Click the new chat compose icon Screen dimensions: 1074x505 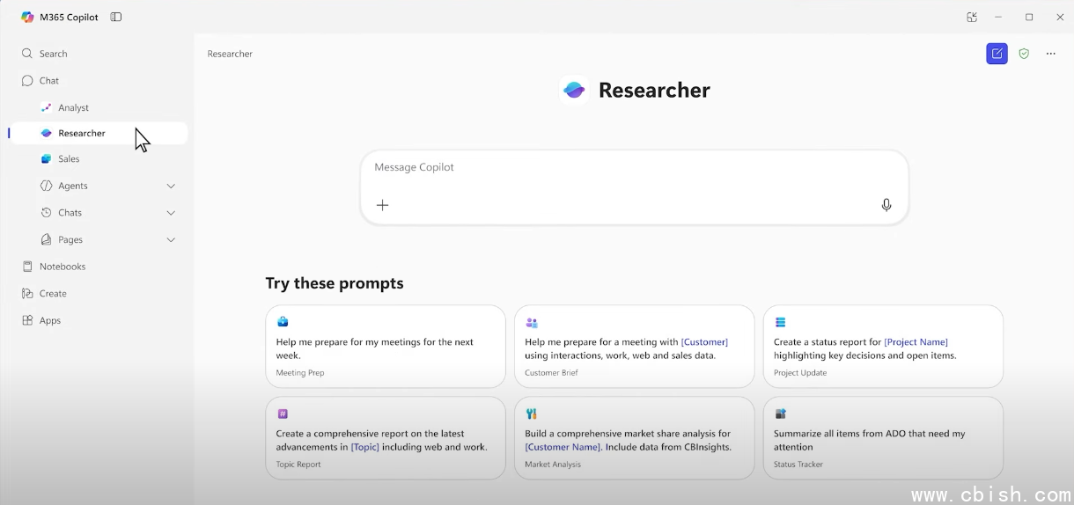(x=997, y=54)
